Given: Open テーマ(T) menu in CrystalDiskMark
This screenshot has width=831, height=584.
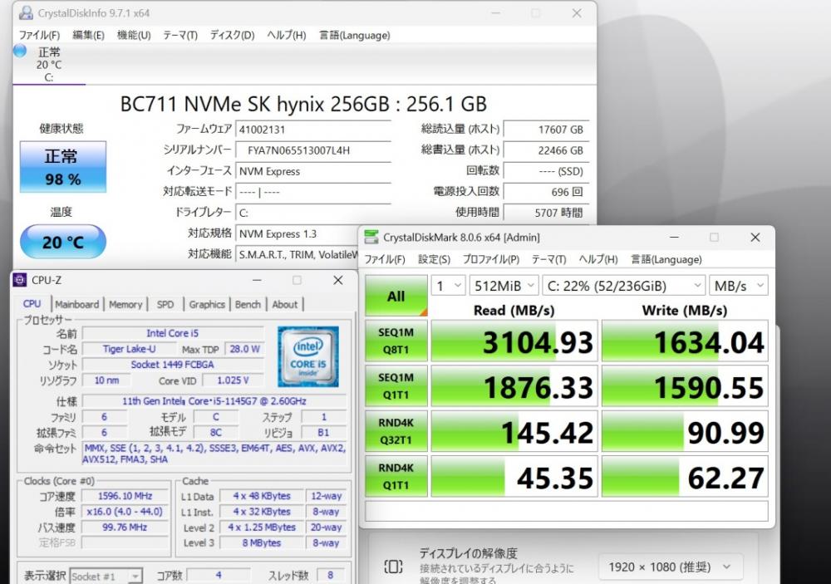Looking at the screenshot, I should (x=549, y=259).
